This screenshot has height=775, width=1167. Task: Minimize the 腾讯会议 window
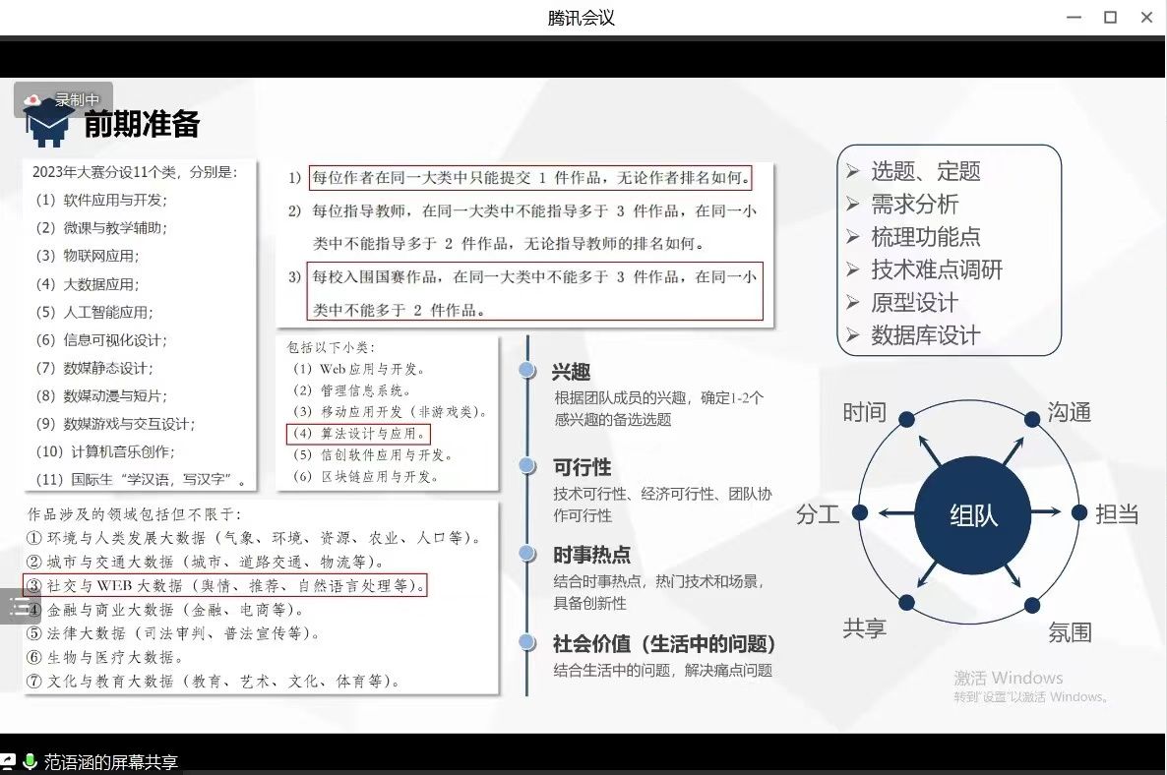1074,17
